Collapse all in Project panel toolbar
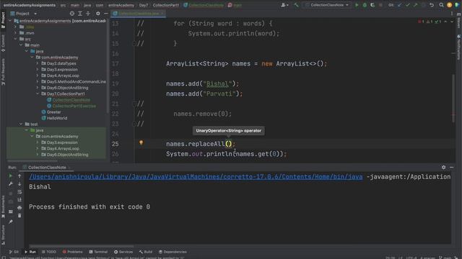Image resolution: width=462 pixels, height=259 pixels. (x=88, y=14)
